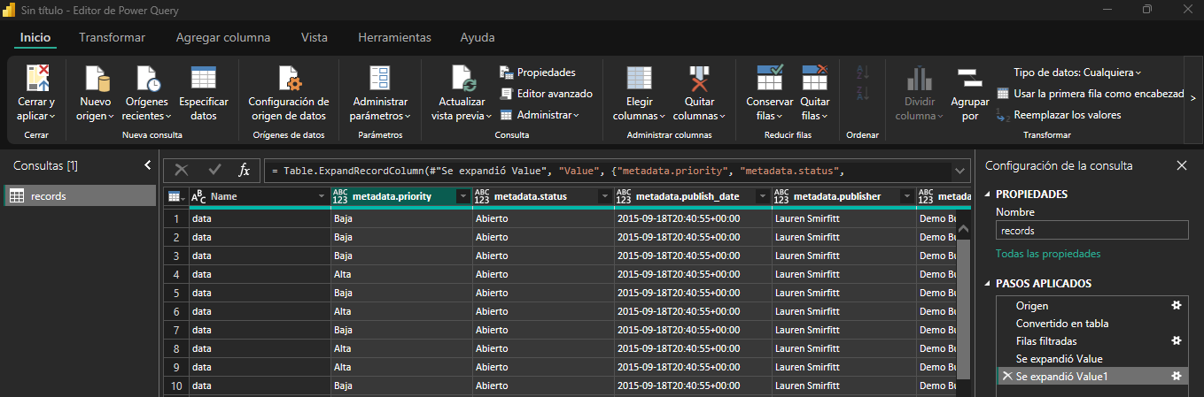Screen dimensions: 1204x397
Task: Open the Vista tab
Action: coord(315,37)
